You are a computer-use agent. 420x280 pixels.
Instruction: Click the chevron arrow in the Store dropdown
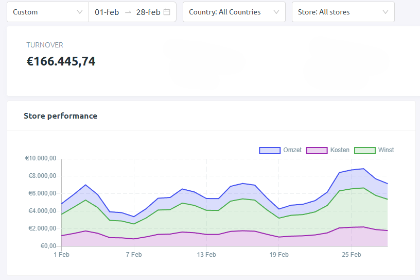tap(386, 12)
